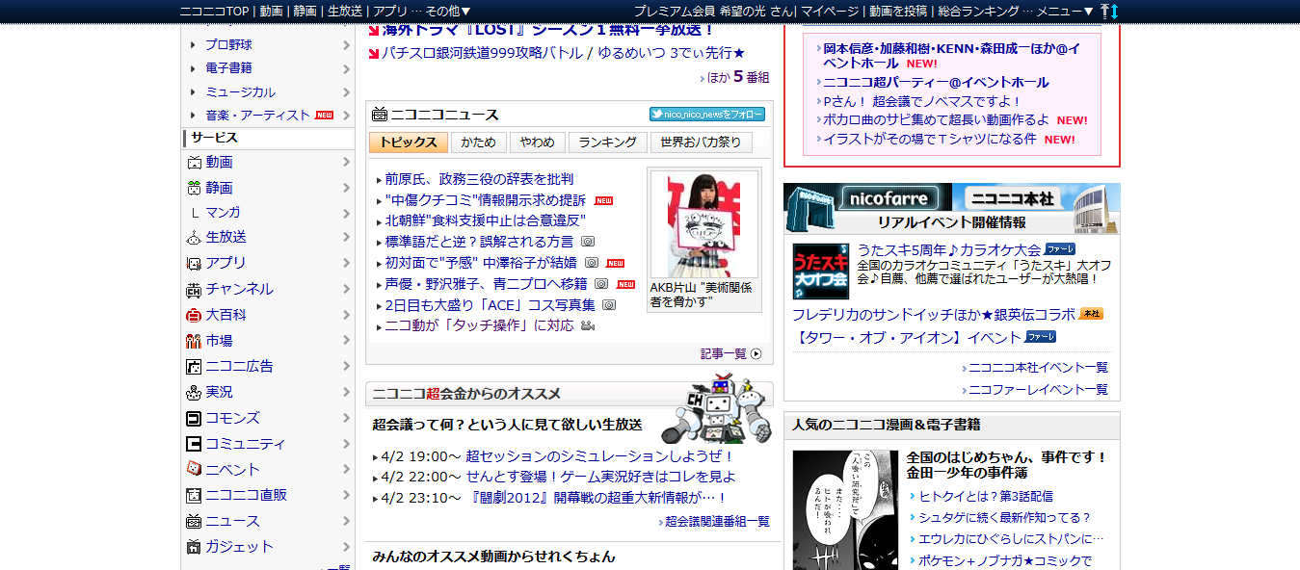Open マイページ in header
The height and width of the screenshot is (570, 1300).
pos(830,11)
